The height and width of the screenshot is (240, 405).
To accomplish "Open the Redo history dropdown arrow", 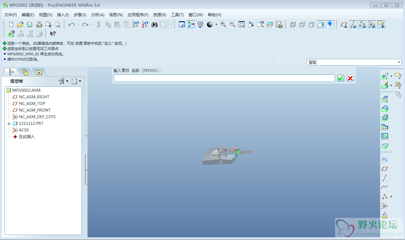I will pos(92,24).
